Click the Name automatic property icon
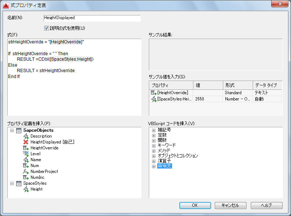The height and width of the screenshot is (216, 291). 26,160
